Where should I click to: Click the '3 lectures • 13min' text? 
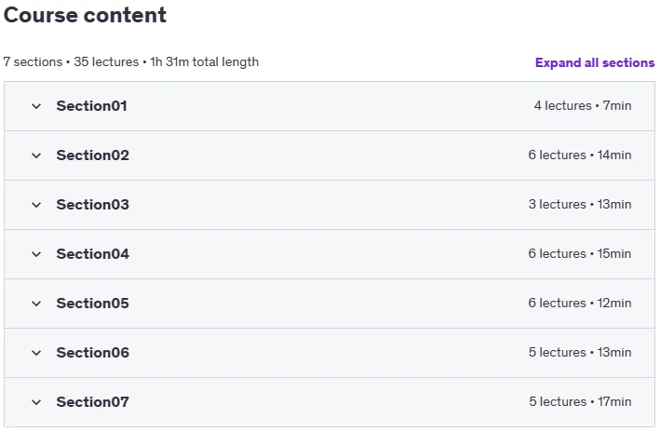pyautogui.click(x=580, y=204)
